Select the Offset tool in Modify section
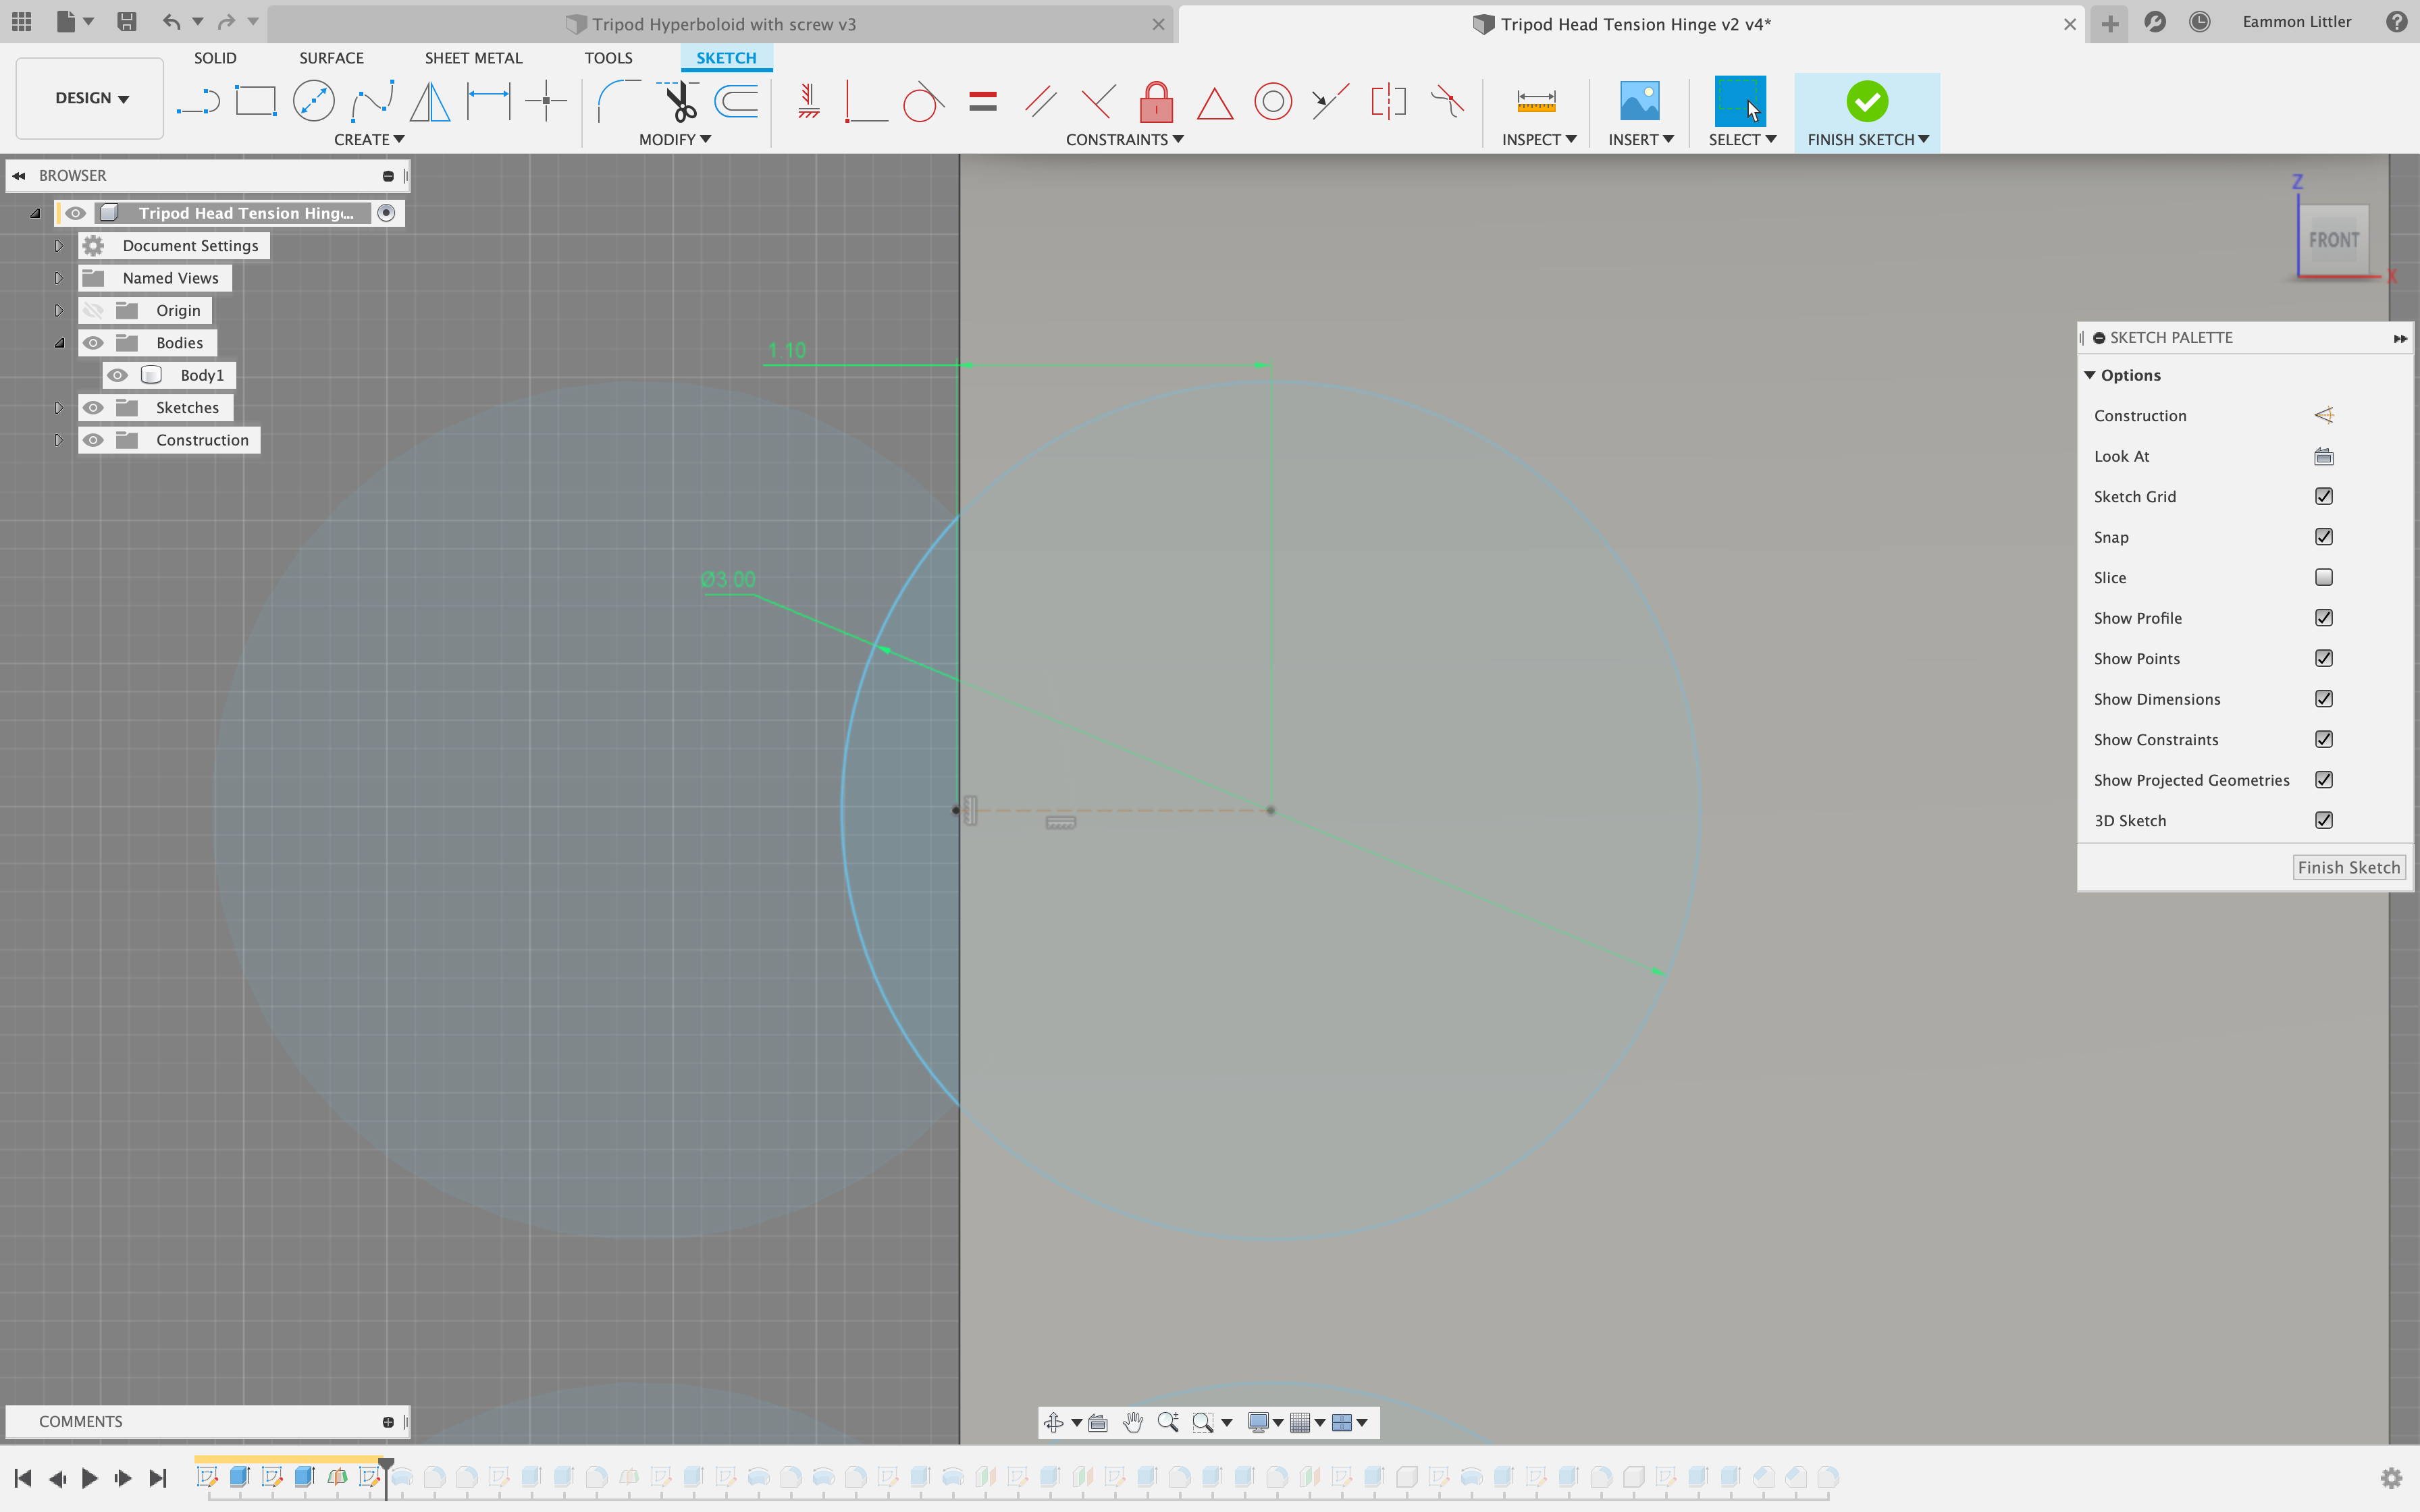2420x1512 pixels. point(737,100)
